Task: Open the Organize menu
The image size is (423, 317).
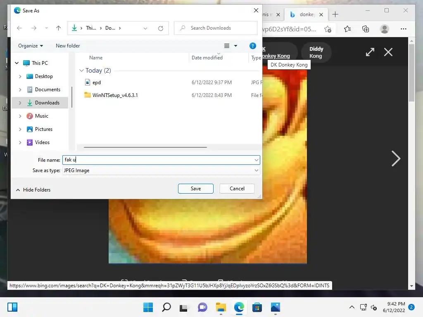Action: tap(31, 46)
